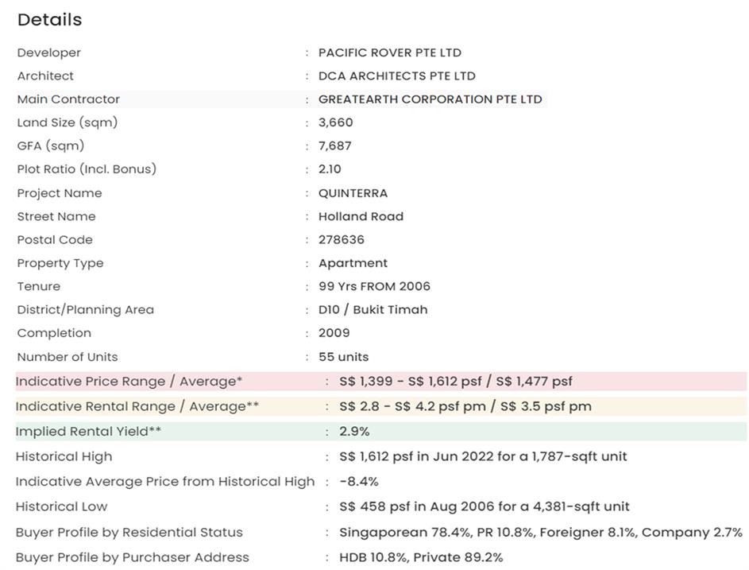Viewport: 749px width, 570px height.
Task: Select the DCA ARCHITECTS PTE LTD value
Action: pyautogui.click(x=396, y=76)
